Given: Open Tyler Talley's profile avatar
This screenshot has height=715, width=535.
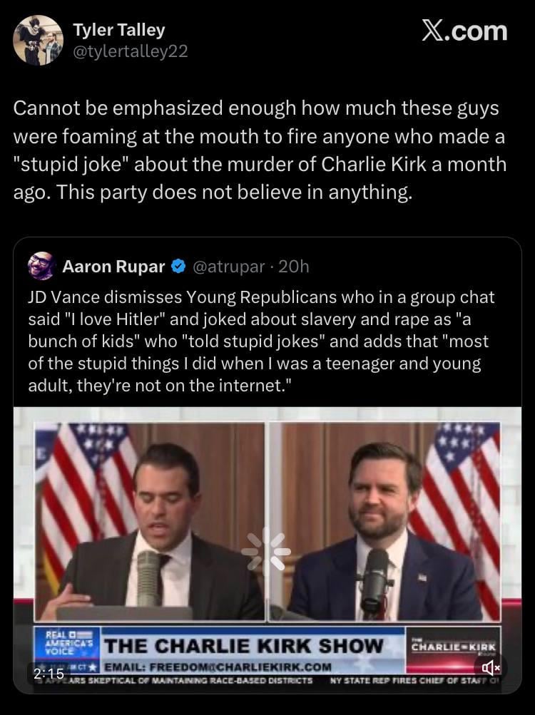Looking at the screenshot, I should 38,40.
